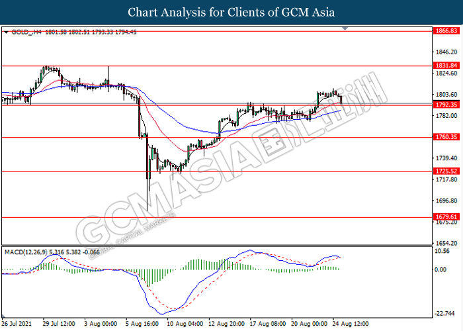Select the 1679.61 support level label
This screenshot has height=331, width=463.
pos(446,217)
